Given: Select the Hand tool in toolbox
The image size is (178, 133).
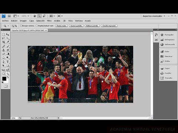Looking at the screenshot, I should pos(3,74).
